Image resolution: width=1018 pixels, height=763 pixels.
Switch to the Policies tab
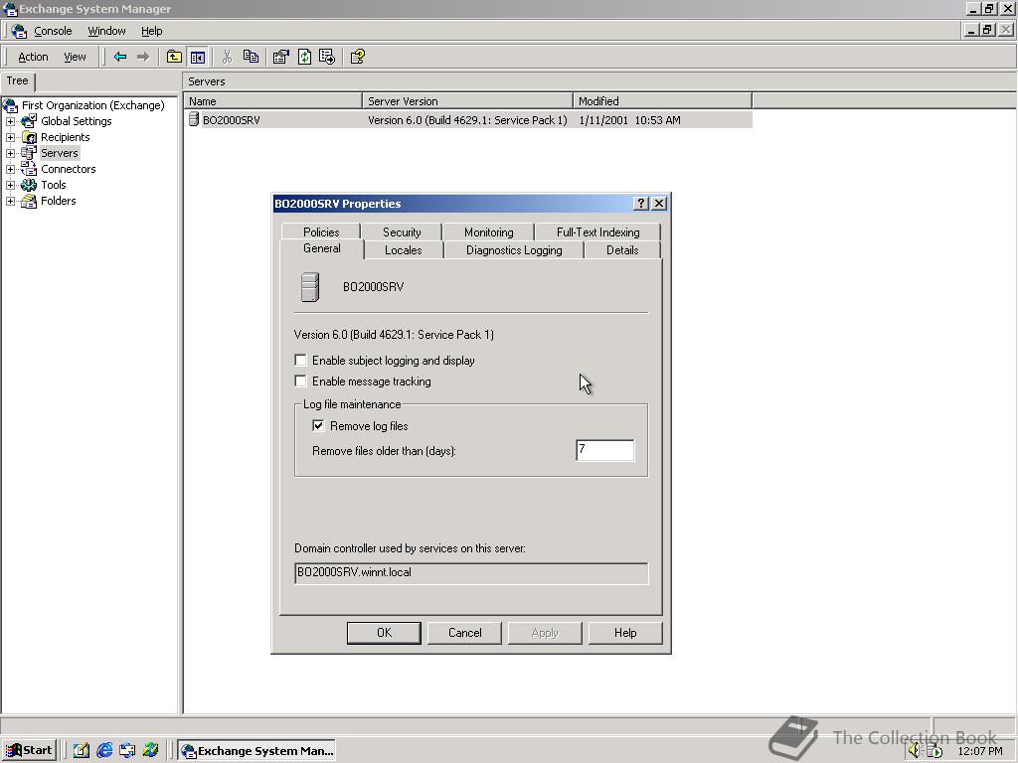point(321,231)
